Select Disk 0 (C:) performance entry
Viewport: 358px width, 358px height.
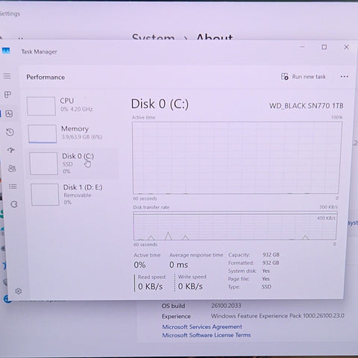click(x=73, y=163)
